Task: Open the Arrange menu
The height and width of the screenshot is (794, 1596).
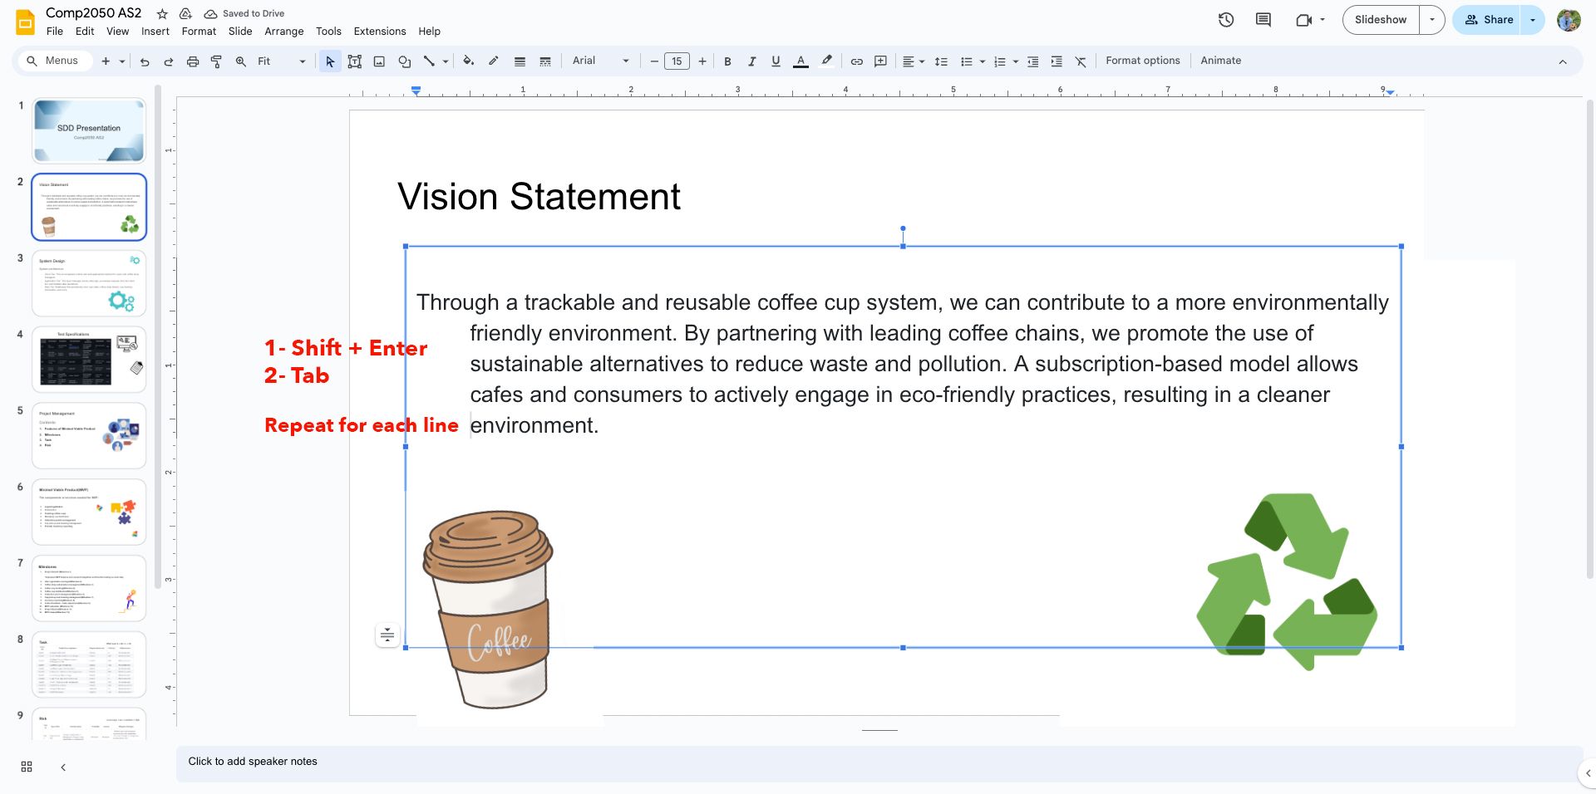Action: (x=284, y=32)
